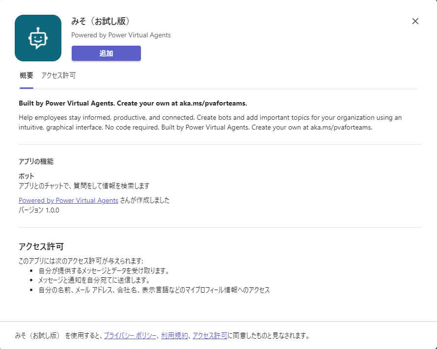
Task: Open the Powered by Power Virtual Agents link
Action: tap(69, 200)
